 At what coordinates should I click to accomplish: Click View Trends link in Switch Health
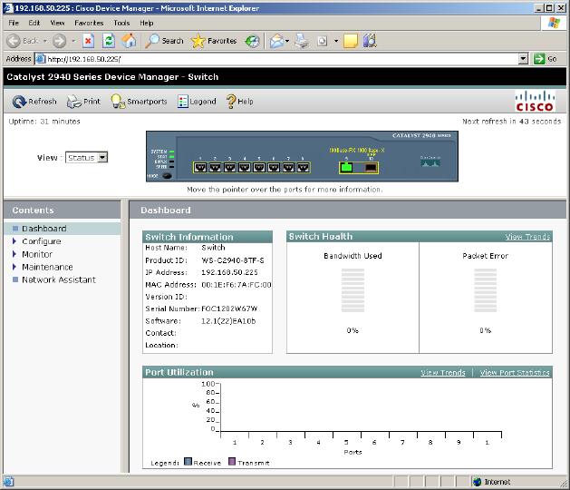tap(527, 237)
